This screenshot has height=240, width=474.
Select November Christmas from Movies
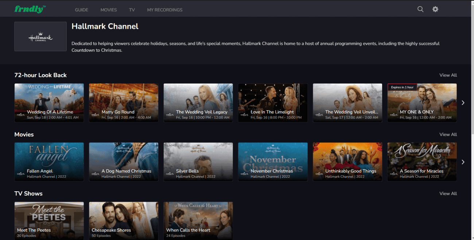(273, 162)
